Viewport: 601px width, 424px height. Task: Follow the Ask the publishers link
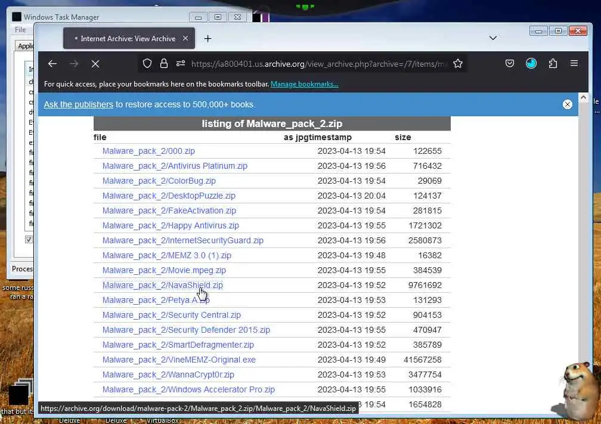78,104
